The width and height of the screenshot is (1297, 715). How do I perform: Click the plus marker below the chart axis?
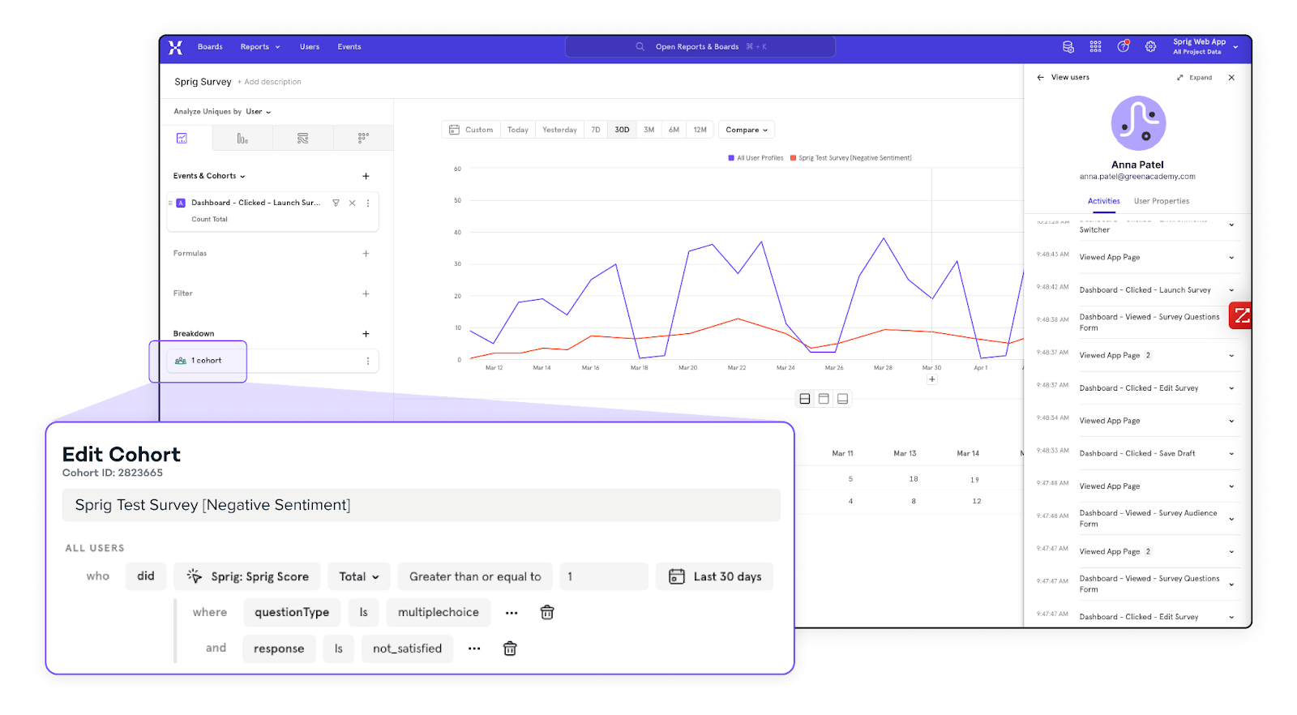pos(932,379)
